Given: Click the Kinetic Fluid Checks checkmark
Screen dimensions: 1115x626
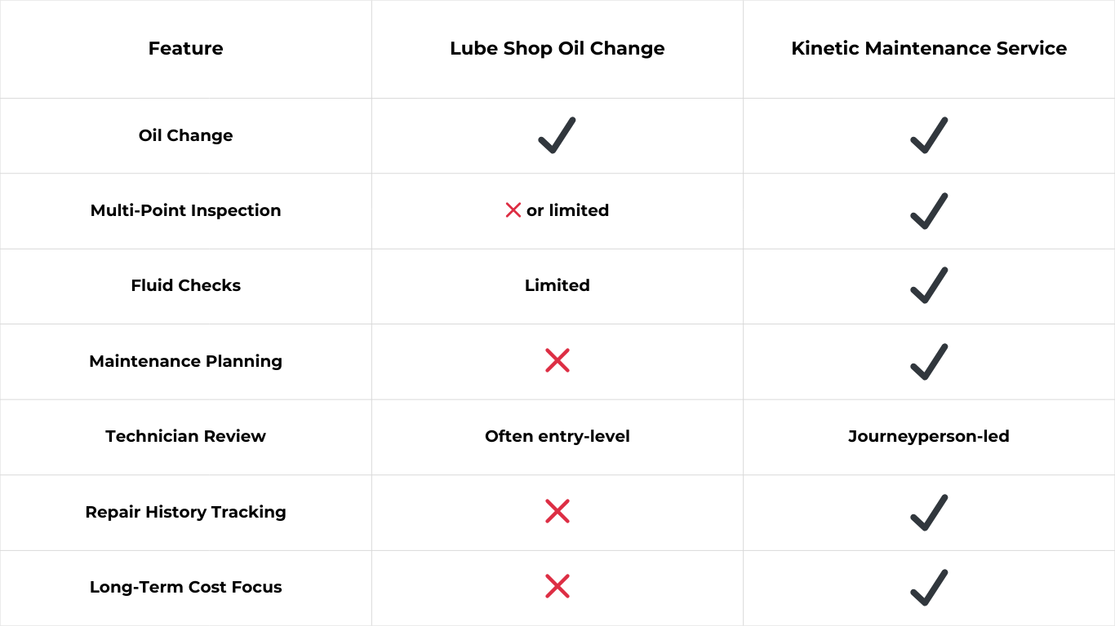Looking at the screenshot, I should [x=929, y=285].
